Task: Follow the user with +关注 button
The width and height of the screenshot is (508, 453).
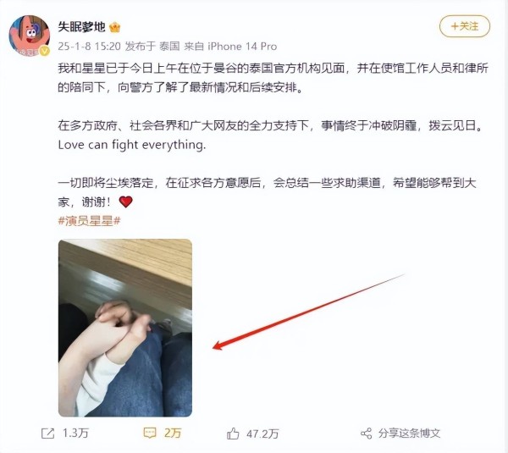Action: pyautogui.click(x=465, y=26)
